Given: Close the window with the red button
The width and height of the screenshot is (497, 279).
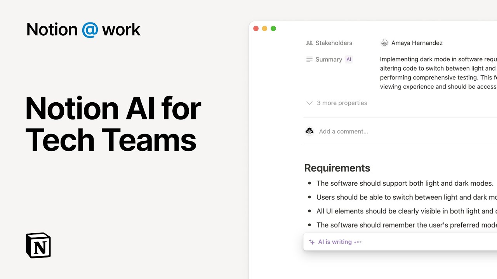Looking at the screenshot, I should pyautogui.click(x=256, y=29).
